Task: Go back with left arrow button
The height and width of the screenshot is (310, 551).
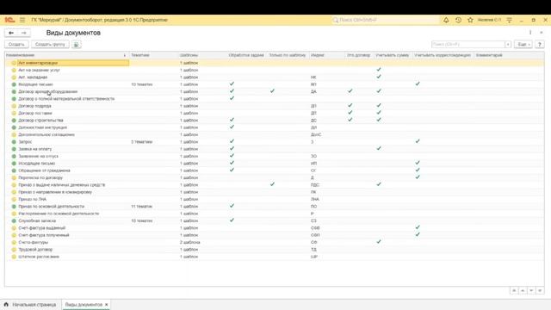Action: click(x=11, y=33)
